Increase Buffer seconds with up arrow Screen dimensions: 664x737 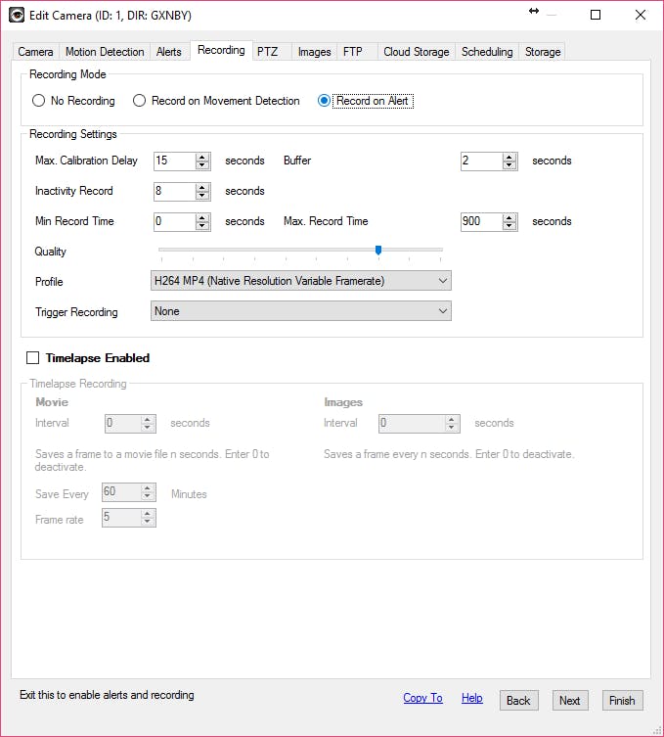coord(509,157)
